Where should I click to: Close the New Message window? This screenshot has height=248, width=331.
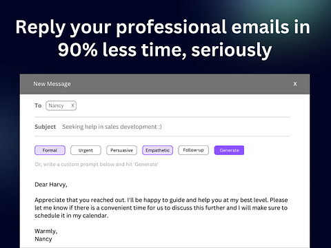pyautogui.click(x=295, y=84)
